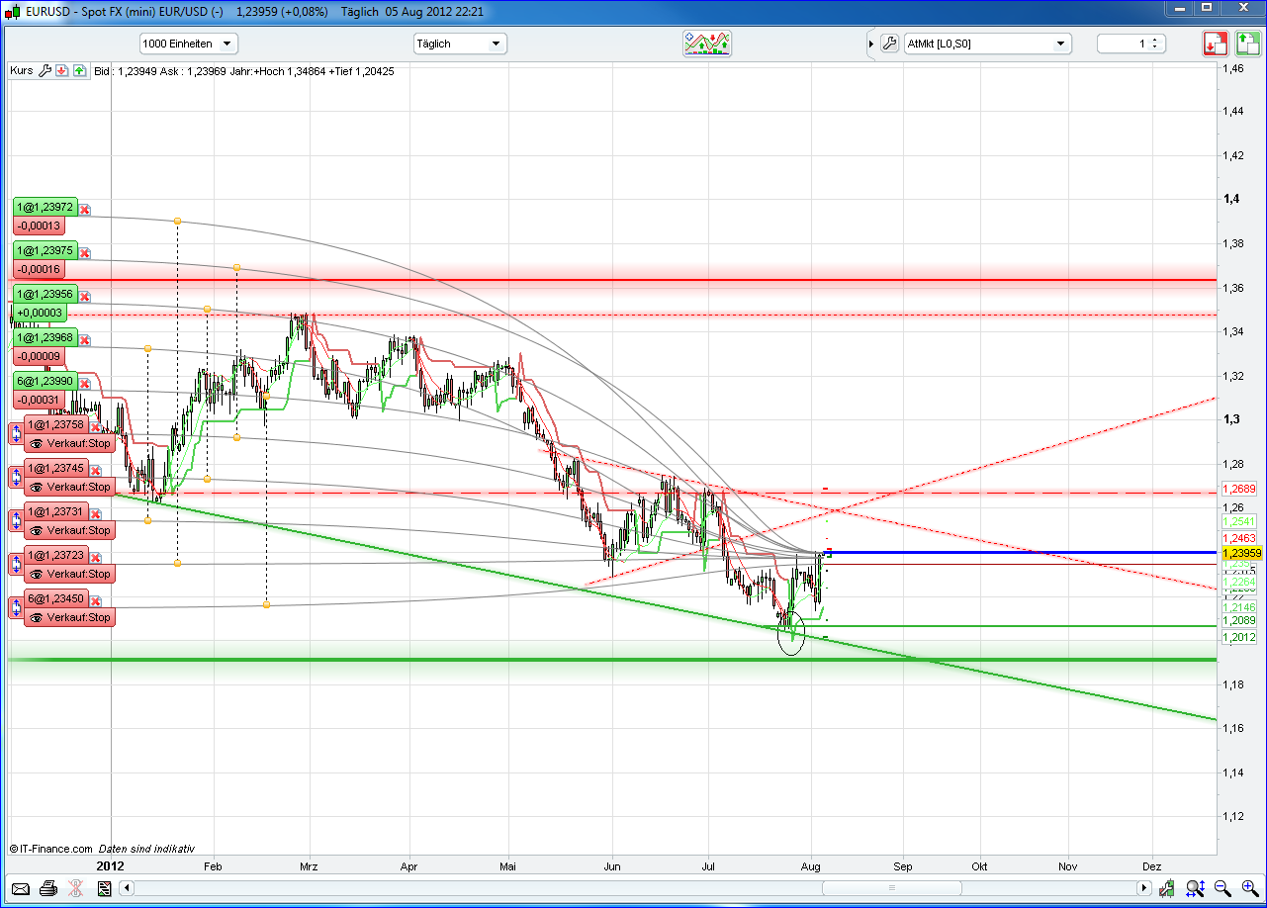Cancel stop order 6@1,23450

[x=97, y=599]
